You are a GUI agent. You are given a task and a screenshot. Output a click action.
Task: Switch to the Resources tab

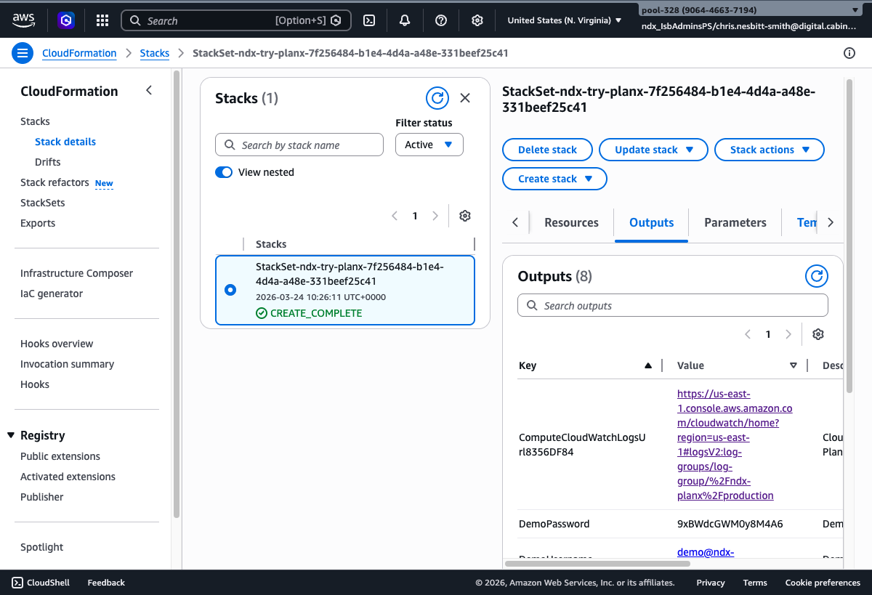(x=571, y=222)
